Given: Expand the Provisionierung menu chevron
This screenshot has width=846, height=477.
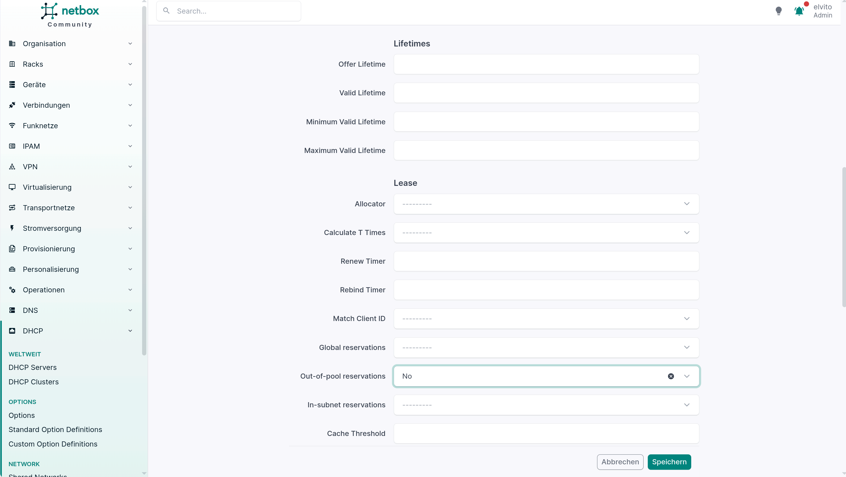Looking at the screenshot, I should pyautogui.click(x=130, y=249).
